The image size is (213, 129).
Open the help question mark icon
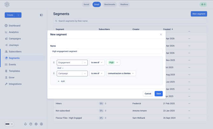click(x=31, y=124)
